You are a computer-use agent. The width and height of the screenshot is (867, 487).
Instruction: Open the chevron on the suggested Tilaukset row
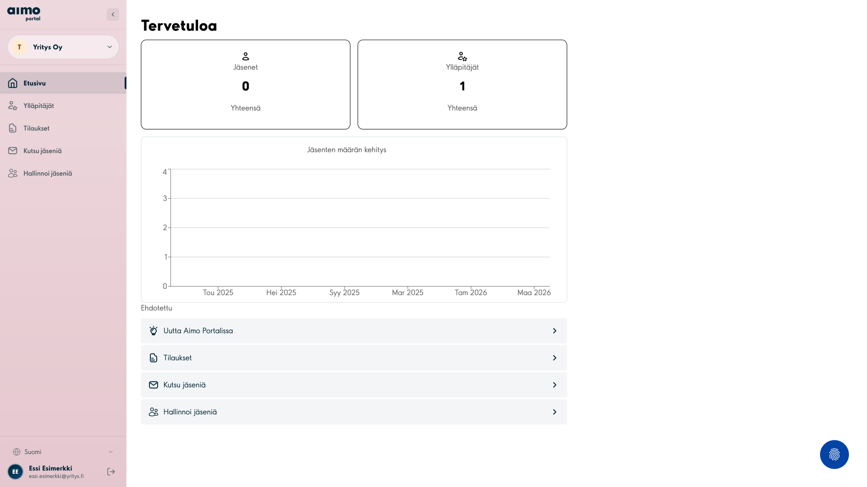(x=554, y=358)
